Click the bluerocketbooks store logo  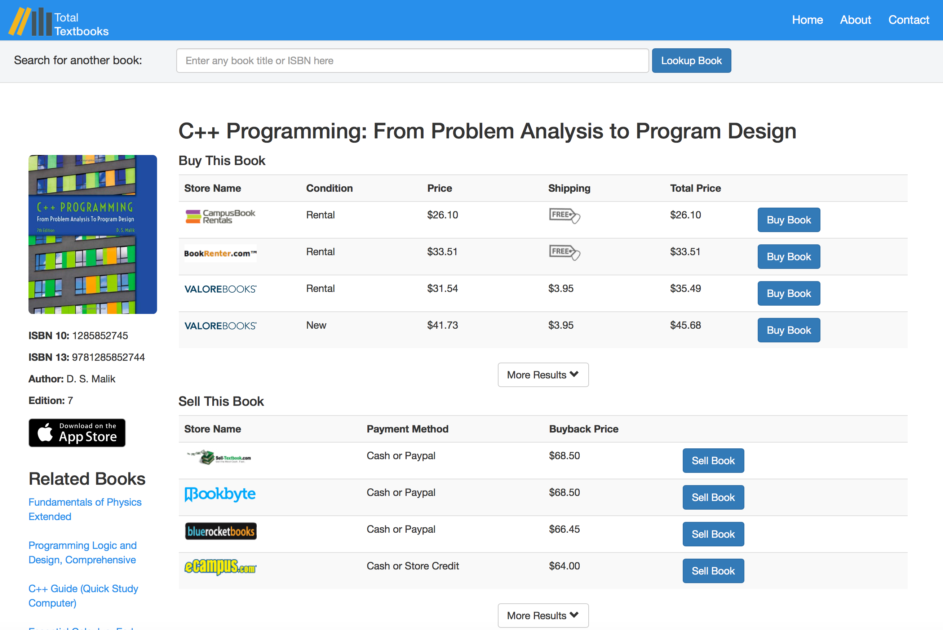[221, 531]
